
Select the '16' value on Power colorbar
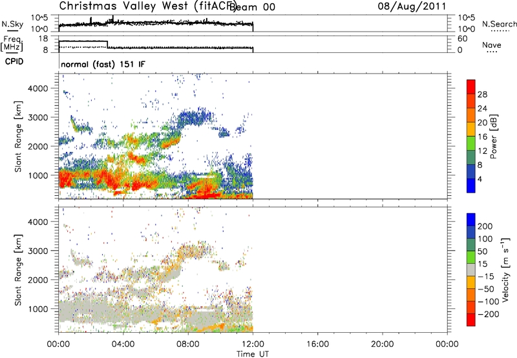pyautogui.click(x=482, y=137)
